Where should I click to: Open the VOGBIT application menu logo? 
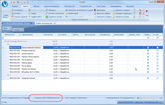5,4
